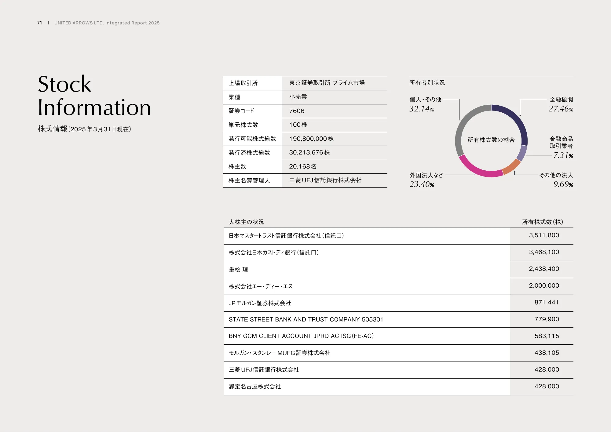The image size is (611, 432).
Task: Click the 所有株式数の割合 donut center text
Action: [490, 140]
